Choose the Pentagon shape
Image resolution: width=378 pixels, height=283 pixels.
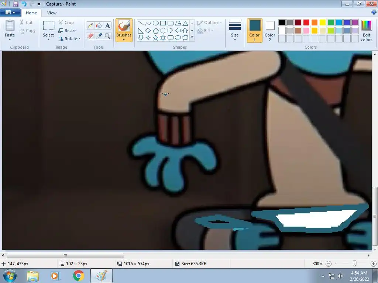(156, 31)
